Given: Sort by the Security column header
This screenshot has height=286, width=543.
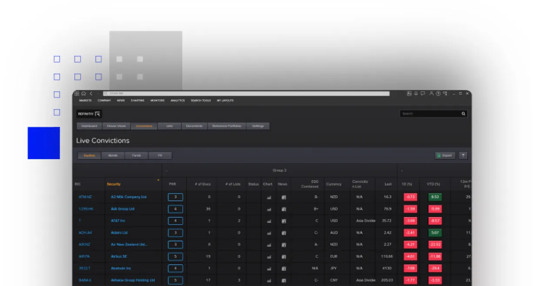Looking at the screenshot, I should click(x=114, y=184).
